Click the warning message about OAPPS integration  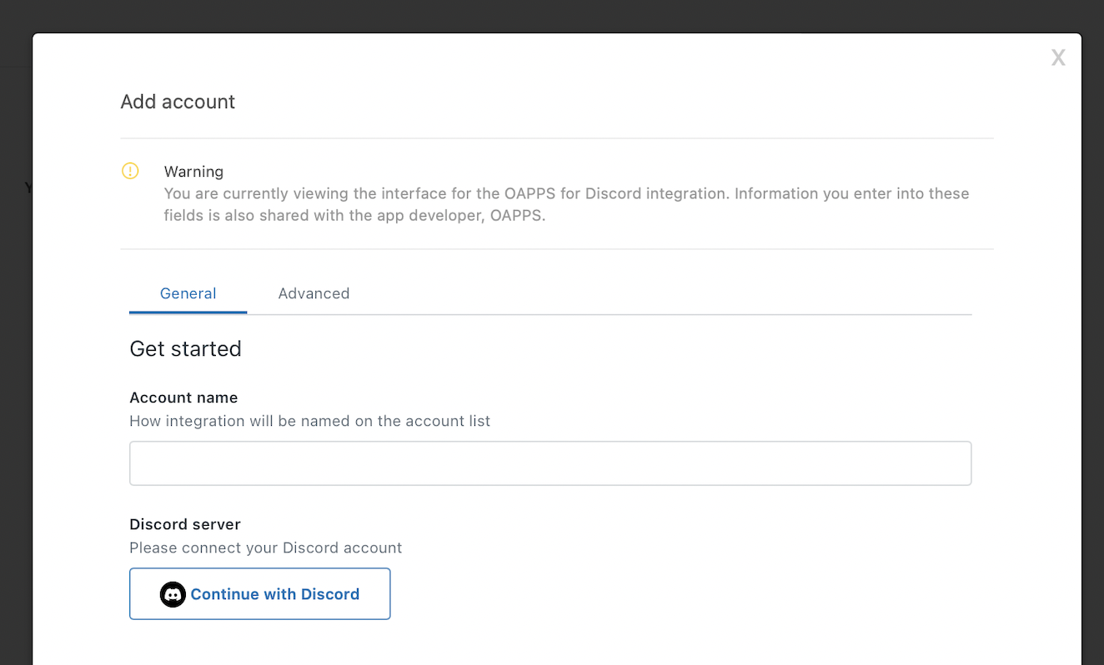[567, 203]
